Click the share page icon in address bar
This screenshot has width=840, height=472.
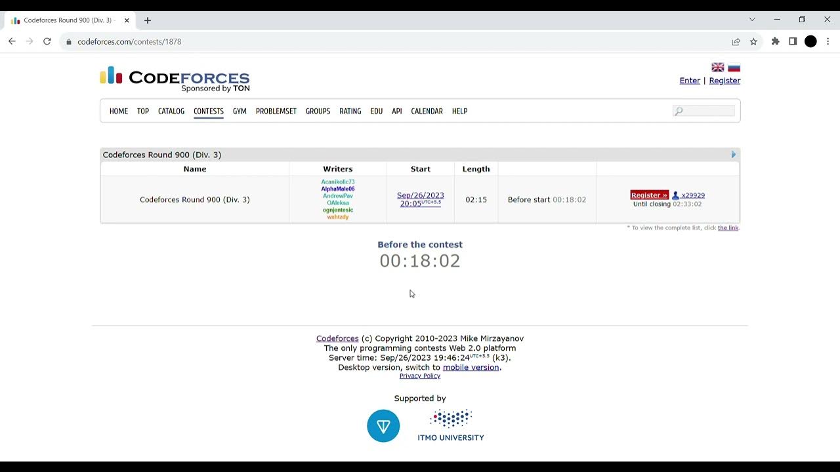(x=736, y=41)
